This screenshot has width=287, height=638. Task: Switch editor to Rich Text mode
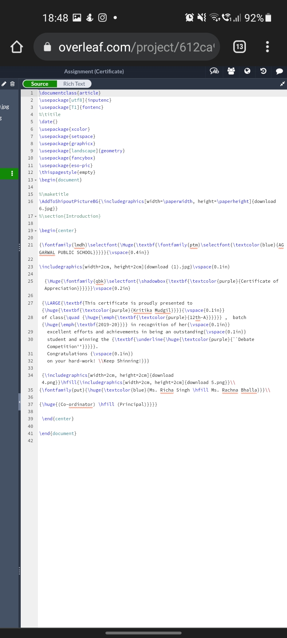74,84
